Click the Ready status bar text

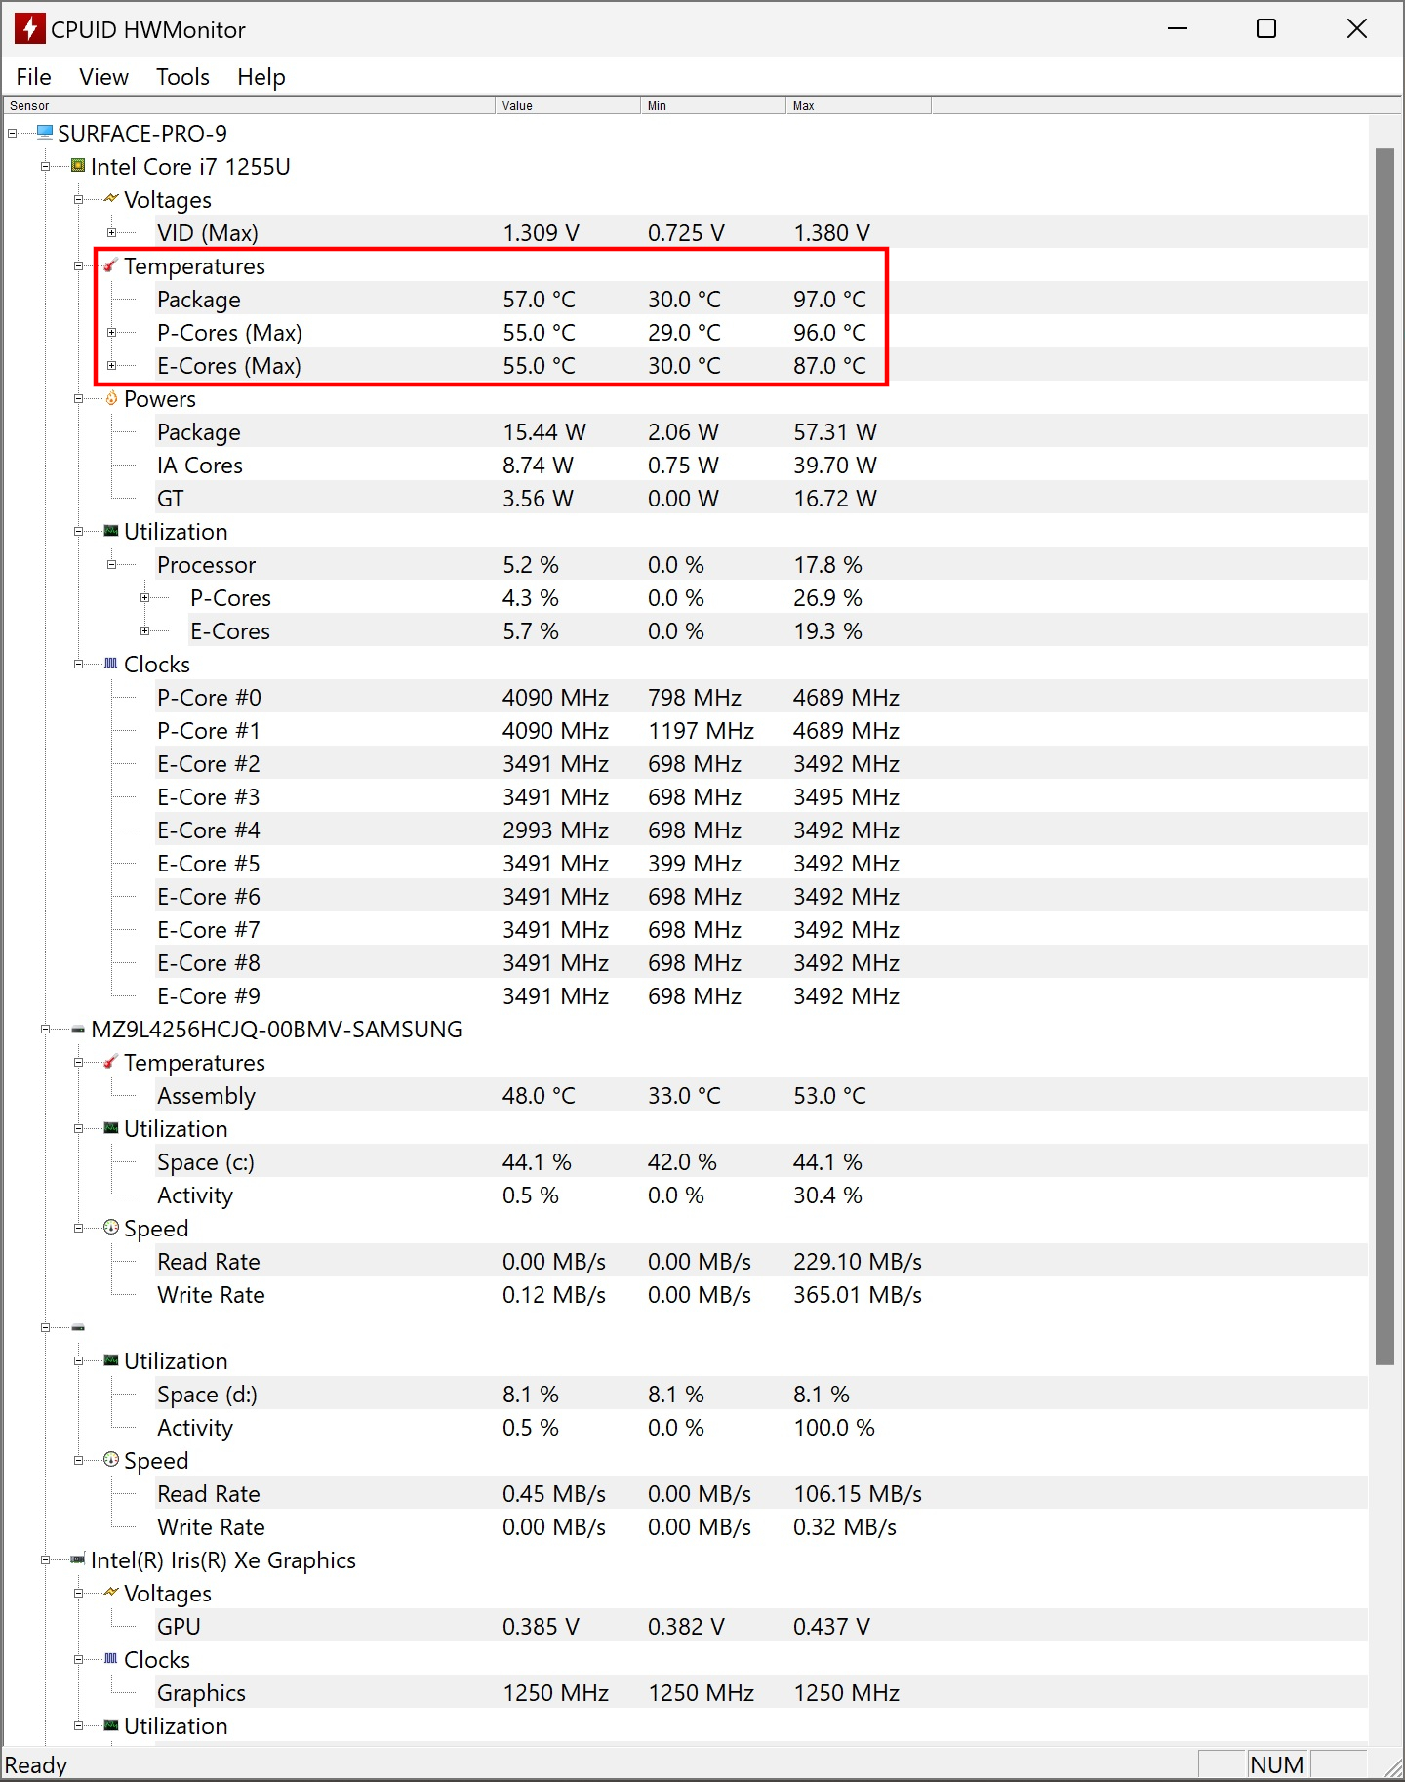pyautogui.click(x=36, y=1764)
